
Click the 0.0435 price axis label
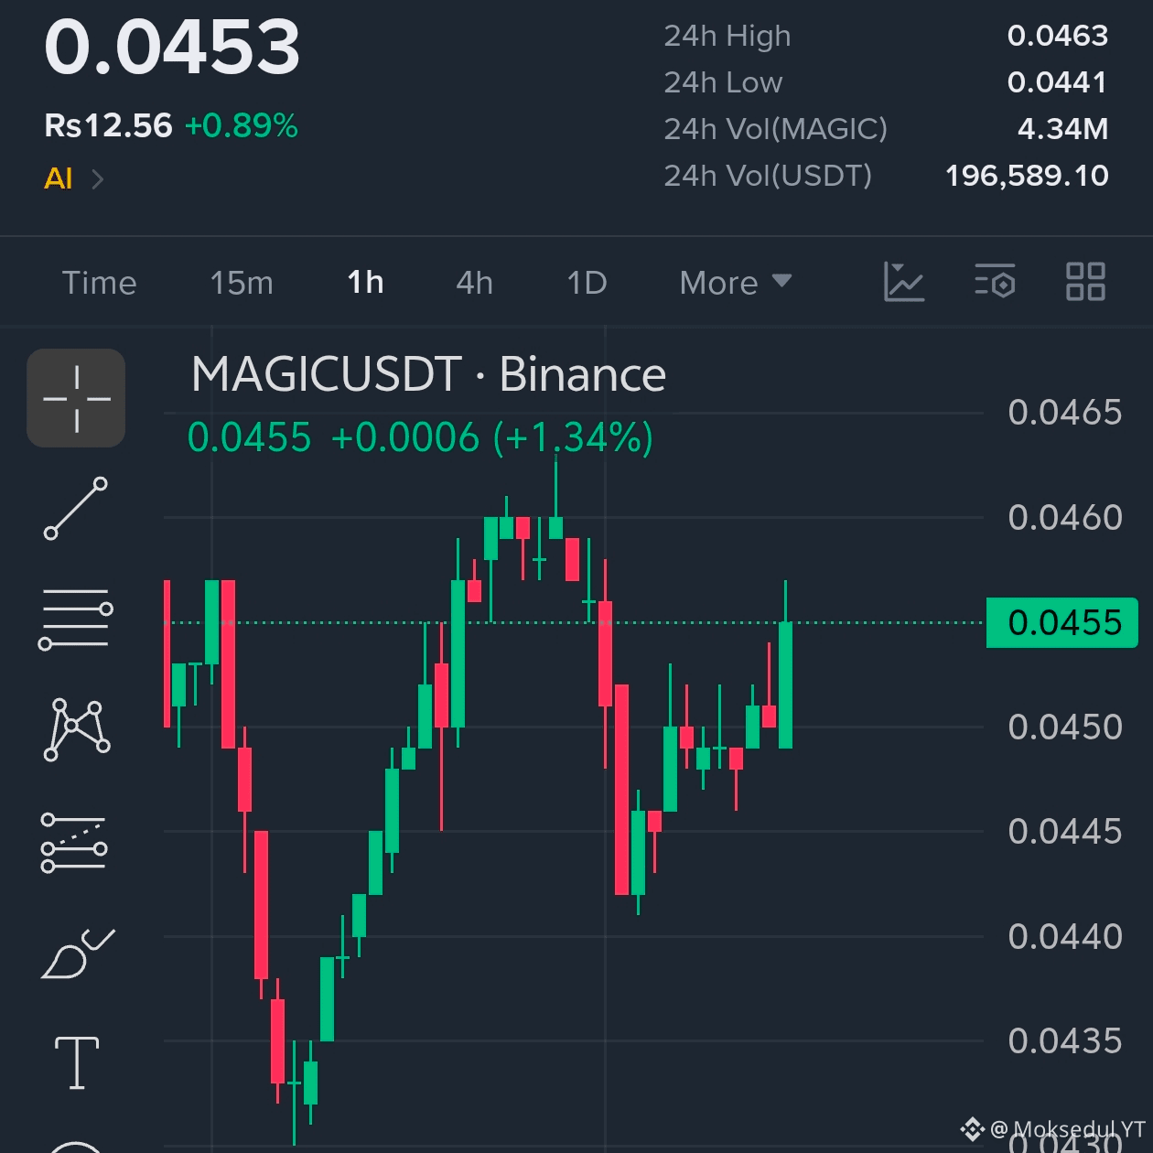click(x=1065, y=1041)
